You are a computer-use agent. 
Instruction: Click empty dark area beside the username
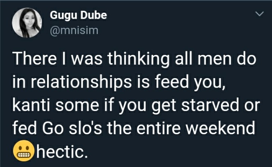point(173,23)
